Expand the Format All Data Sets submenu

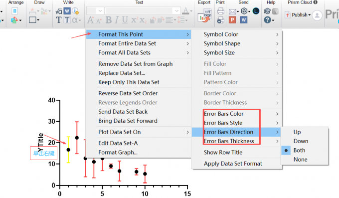pos(187,53)
